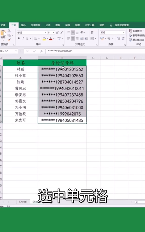Apply comma style format
This screenshot has width=145, height=232.
113,39
